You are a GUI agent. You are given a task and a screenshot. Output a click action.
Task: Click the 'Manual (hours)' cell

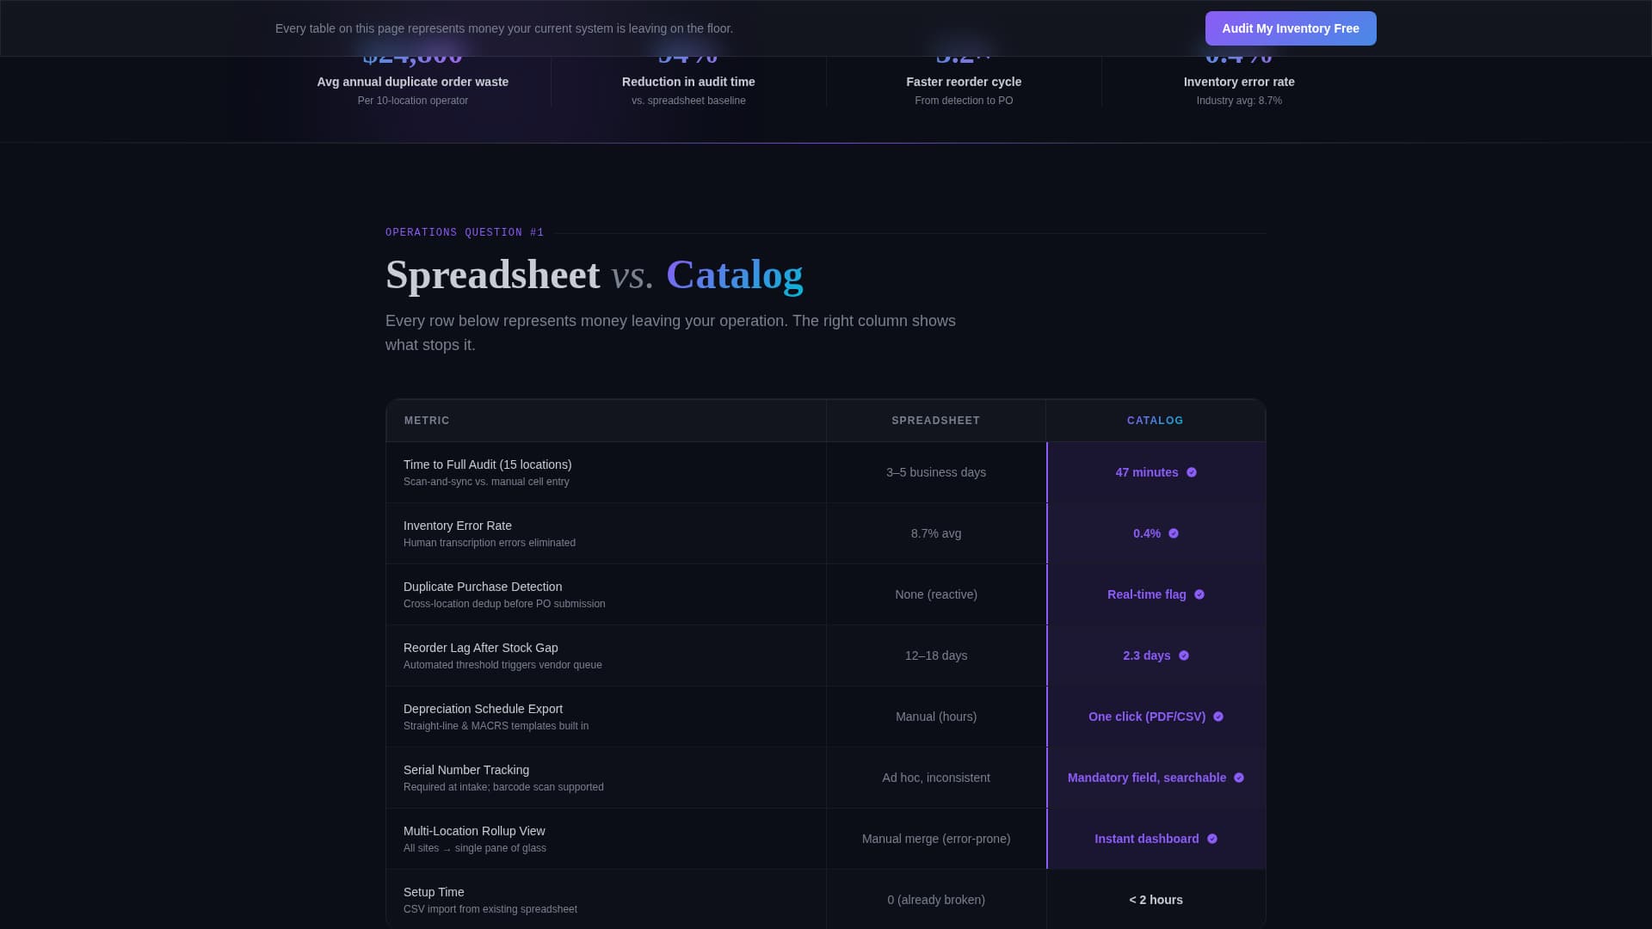[936, 717]
